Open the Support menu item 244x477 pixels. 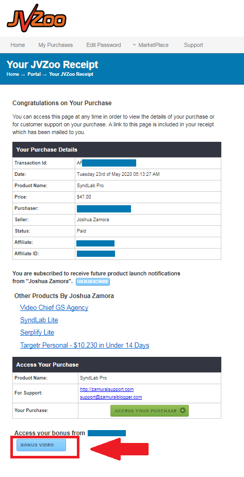tap(193, 45)
